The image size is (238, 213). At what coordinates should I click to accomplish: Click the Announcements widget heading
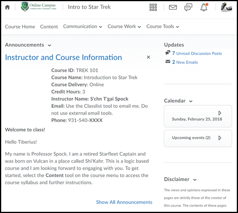pyautogui.click(x=24, y=45)
